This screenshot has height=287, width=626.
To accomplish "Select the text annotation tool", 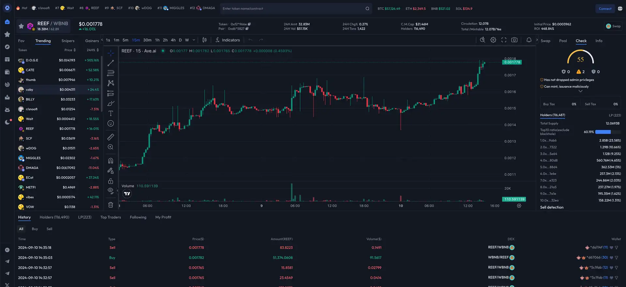I will (x=111, y=113).
